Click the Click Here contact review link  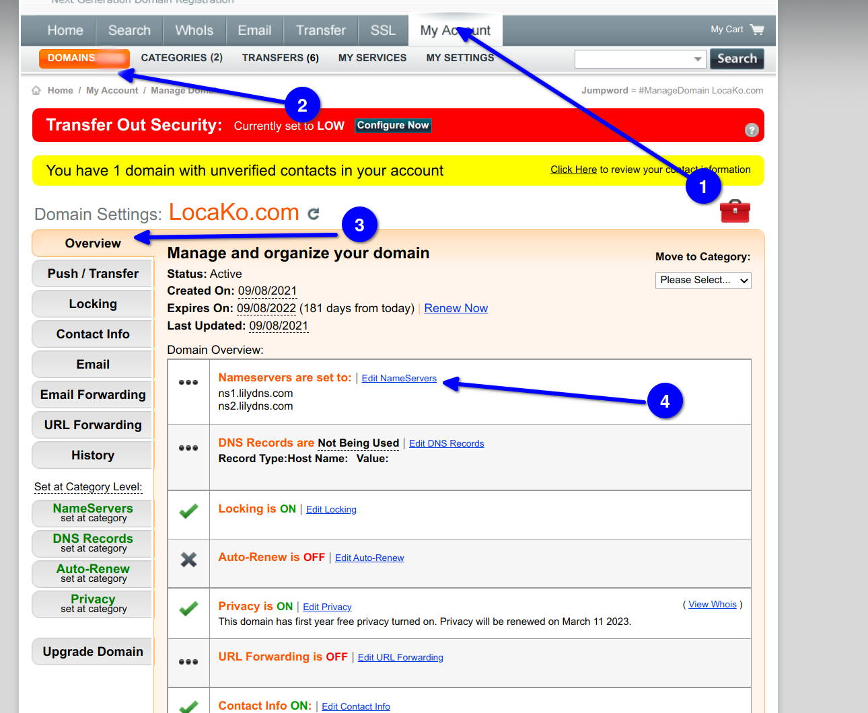point(573,170)
